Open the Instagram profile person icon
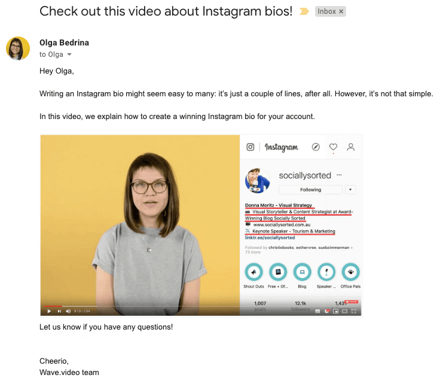 coord(350,147)
